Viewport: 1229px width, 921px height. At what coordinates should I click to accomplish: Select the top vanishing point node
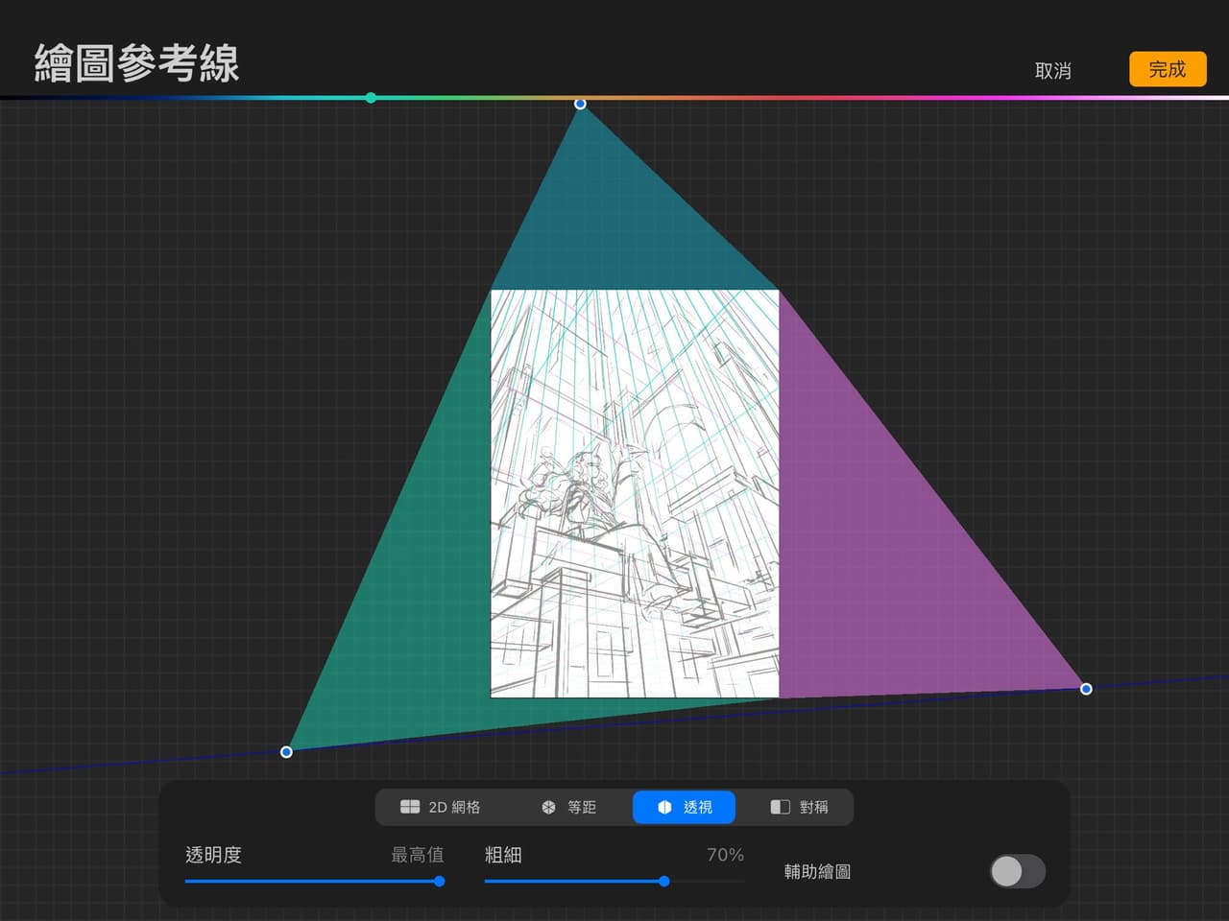(x=580, y=104)
